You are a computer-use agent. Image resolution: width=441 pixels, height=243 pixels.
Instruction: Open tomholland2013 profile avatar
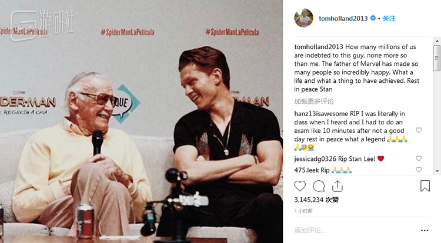click(303, 18)
